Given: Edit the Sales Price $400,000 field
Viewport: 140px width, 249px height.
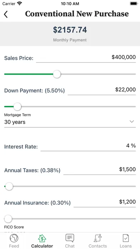Looking at the screenshot, I should click(x=86, y=58).
